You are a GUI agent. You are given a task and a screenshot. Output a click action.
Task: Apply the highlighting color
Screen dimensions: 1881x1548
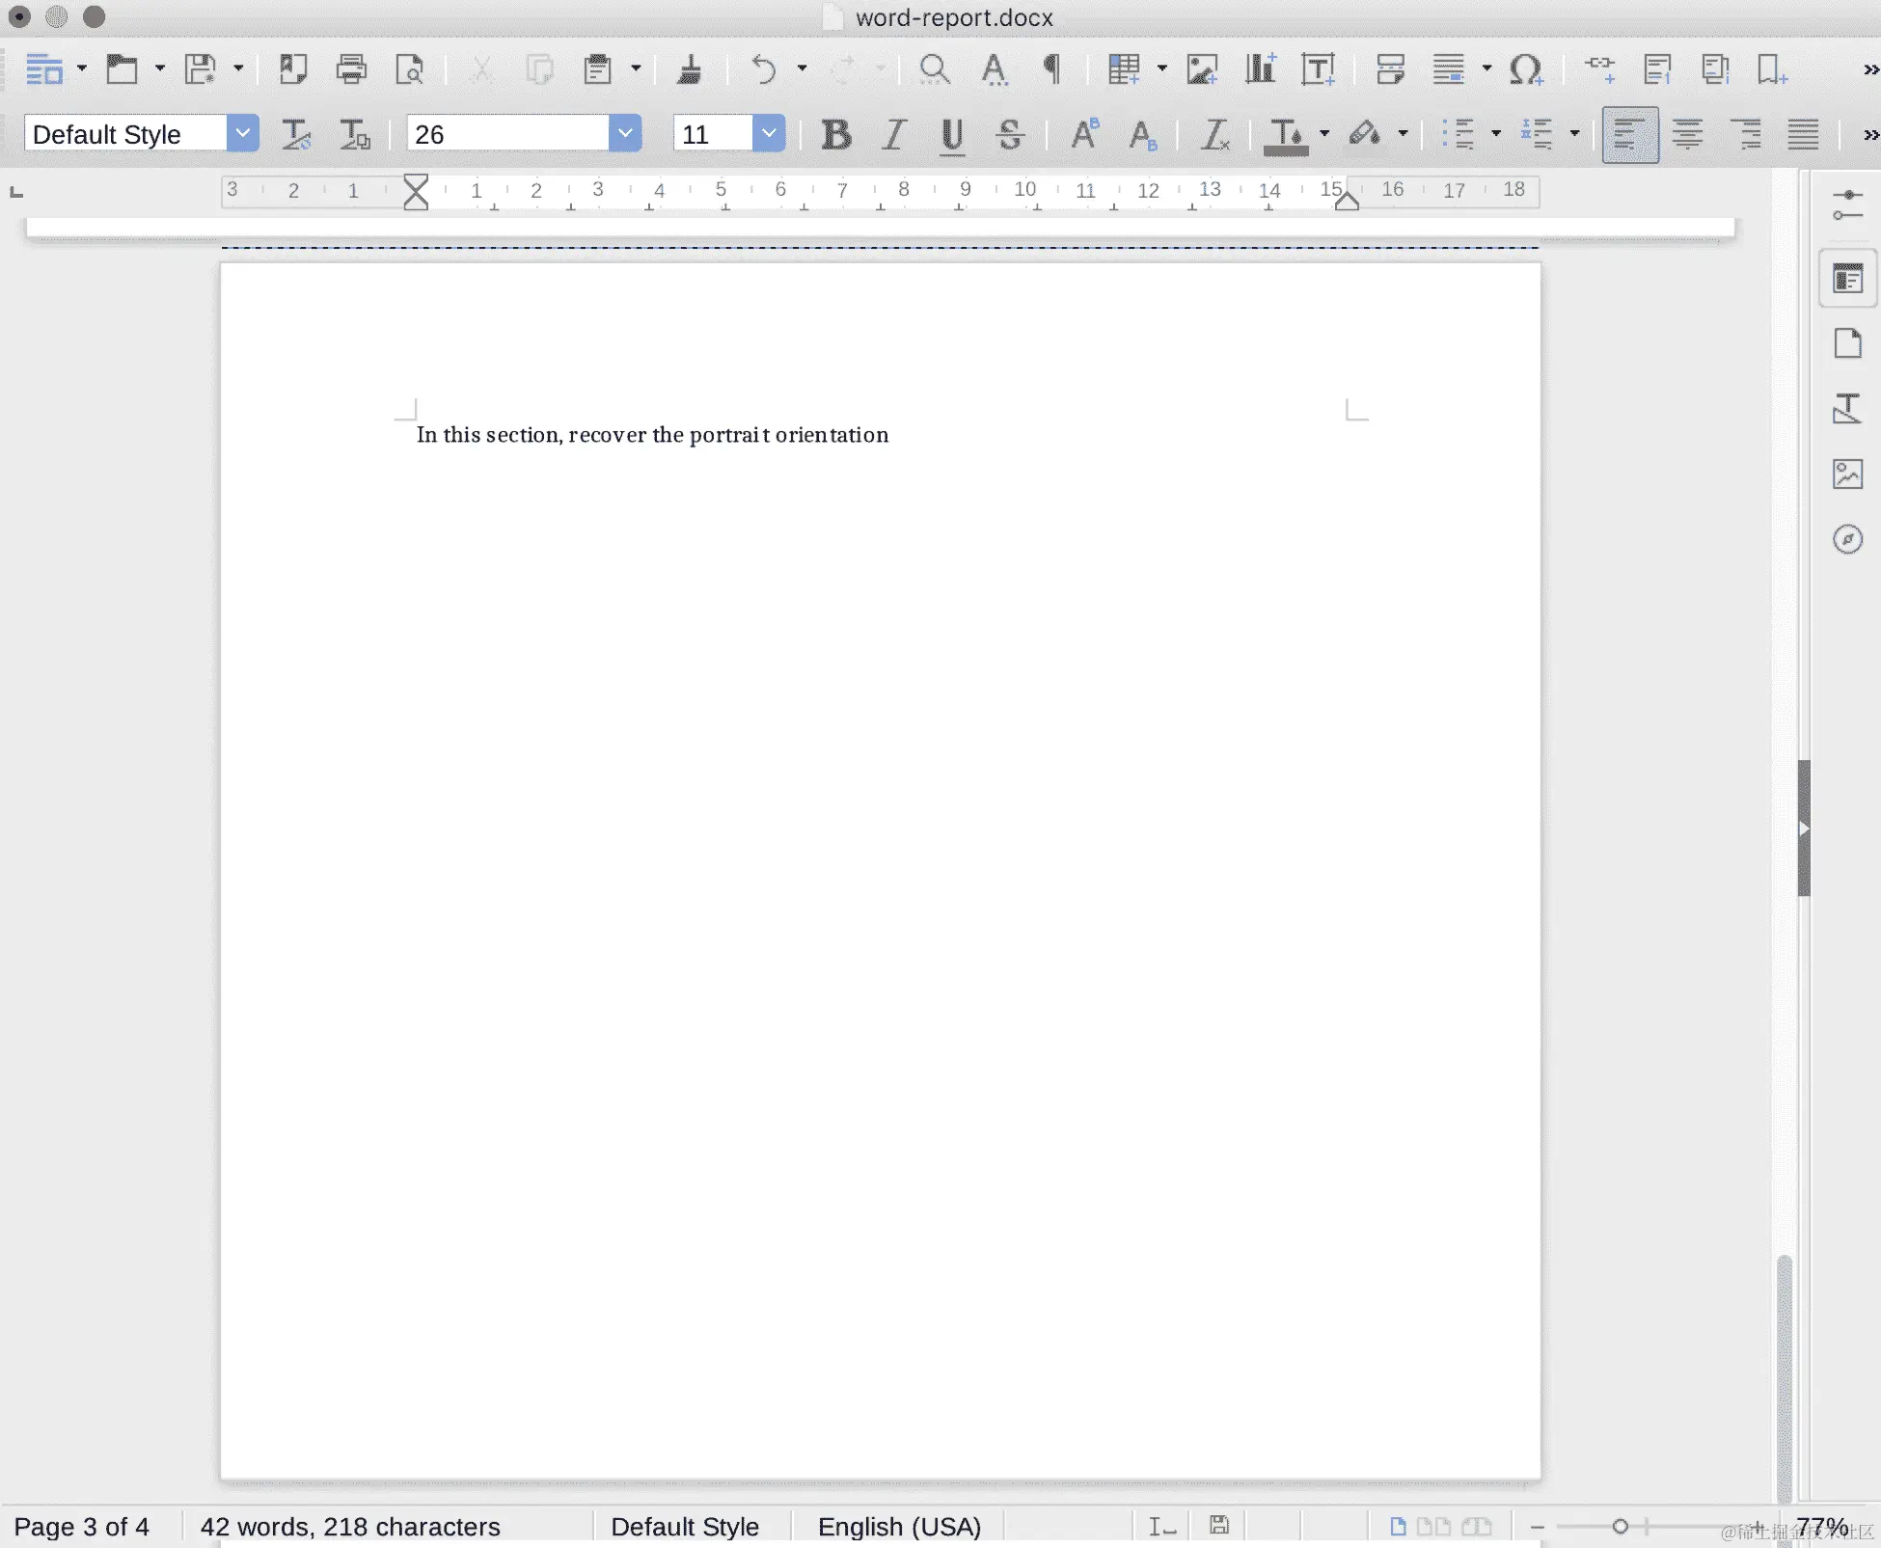coord(1365,134)
